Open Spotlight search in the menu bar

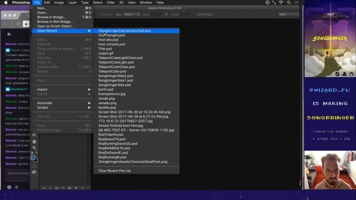[x=289, y=2]
